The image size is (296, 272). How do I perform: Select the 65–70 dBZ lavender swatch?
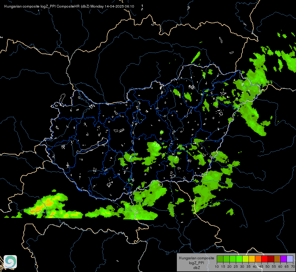[290, 259]
